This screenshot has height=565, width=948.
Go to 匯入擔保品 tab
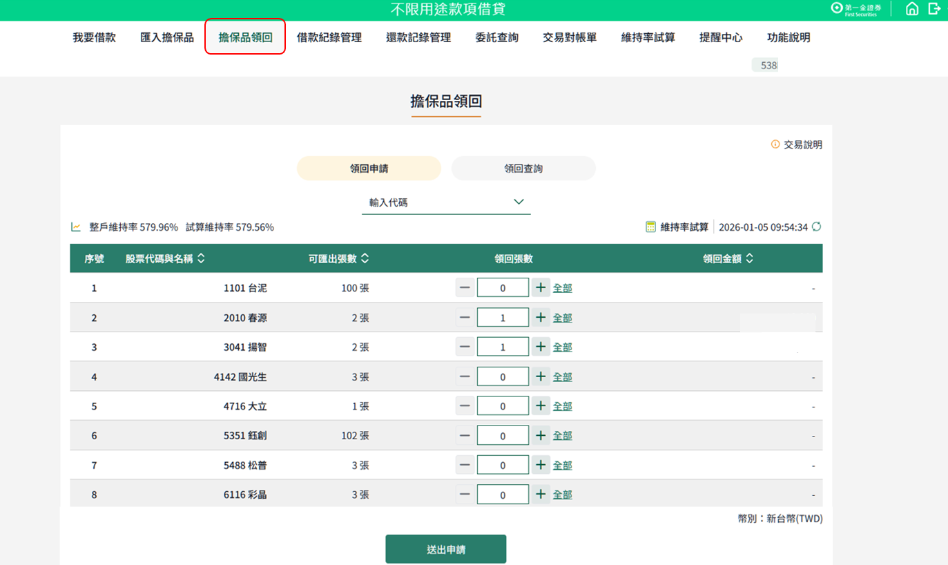(167, 38)
